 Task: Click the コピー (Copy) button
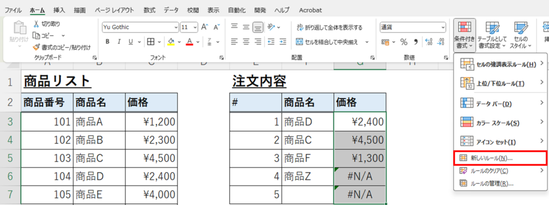click(44, 35)
